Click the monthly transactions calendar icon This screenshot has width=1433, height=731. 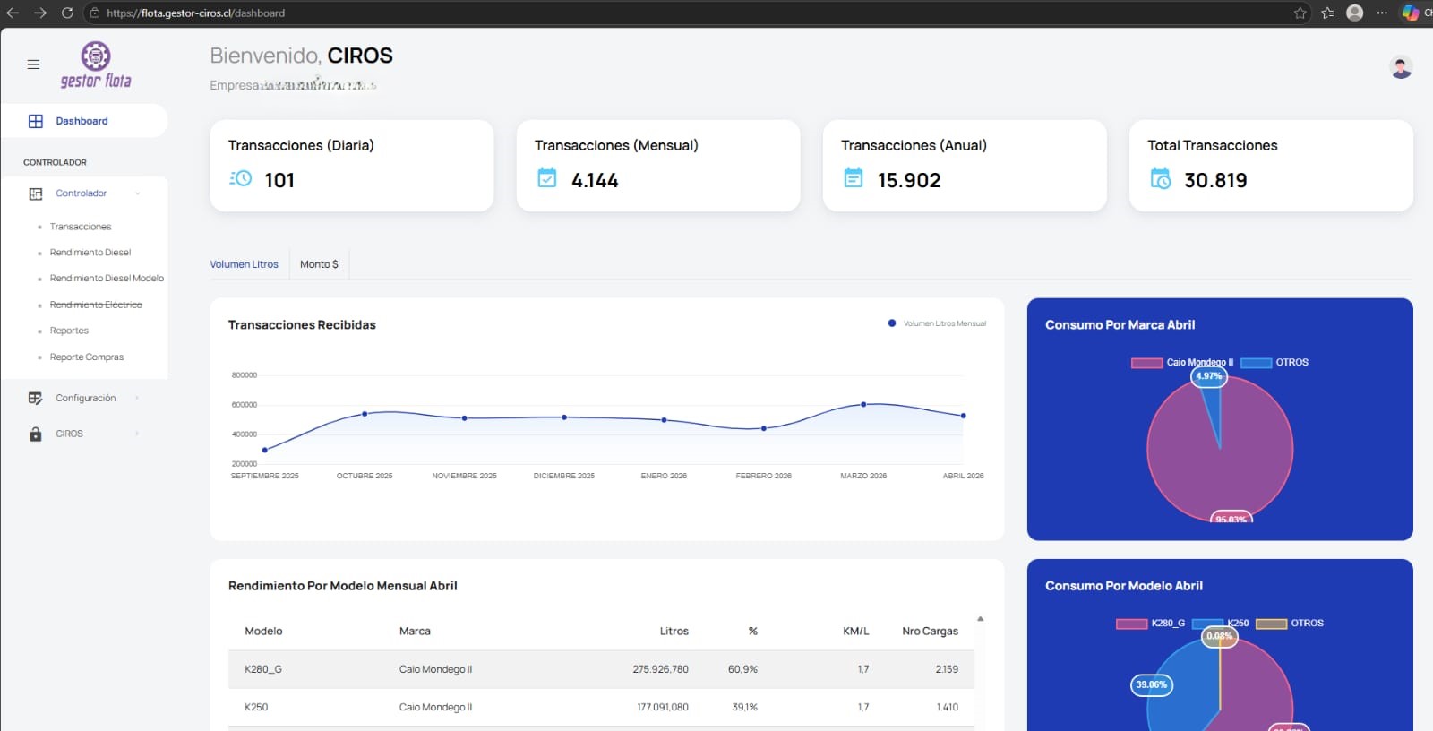[x=547, y=178]
